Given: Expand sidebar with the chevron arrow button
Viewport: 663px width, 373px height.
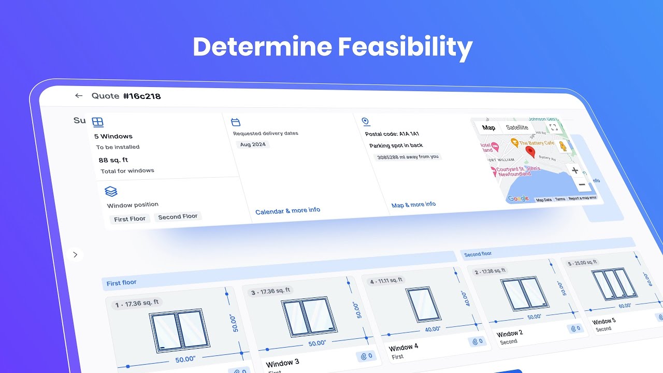Looking at the screenshot, I should pyautogui.click(x=75, y=254).
